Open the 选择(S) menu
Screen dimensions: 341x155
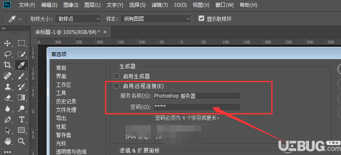click(137, 5)
